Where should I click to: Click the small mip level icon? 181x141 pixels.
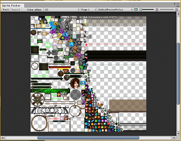(x=157, y=10)
